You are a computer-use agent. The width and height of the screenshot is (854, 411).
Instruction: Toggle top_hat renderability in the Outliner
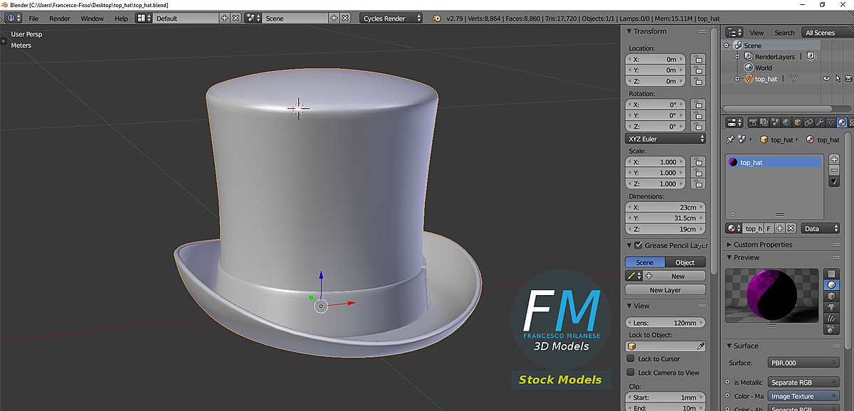[848, 78]
